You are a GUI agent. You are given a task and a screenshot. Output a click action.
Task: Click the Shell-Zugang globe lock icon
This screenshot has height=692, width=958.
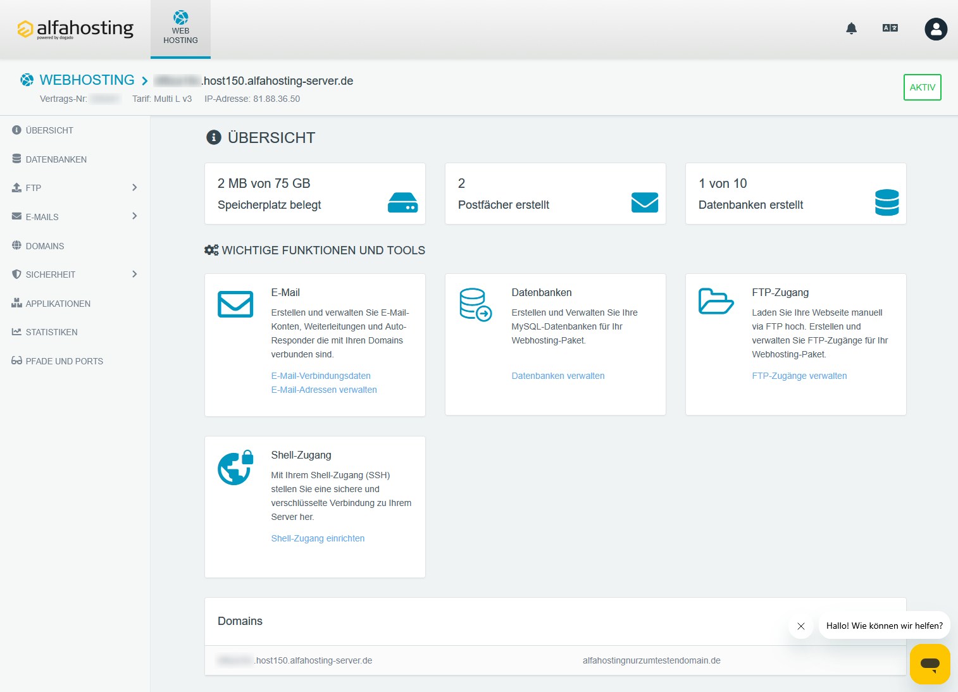point(235,468)
